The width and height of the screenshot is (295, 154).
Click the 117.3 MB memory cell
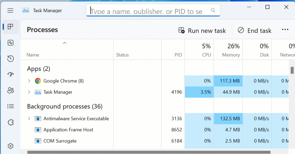pyautogui.click(x=228, y=81)
